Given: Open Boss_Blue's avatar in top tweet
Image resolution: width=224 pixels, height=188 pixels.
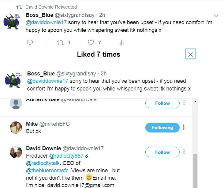Looking at the screenshot, I should coord(12,21).
